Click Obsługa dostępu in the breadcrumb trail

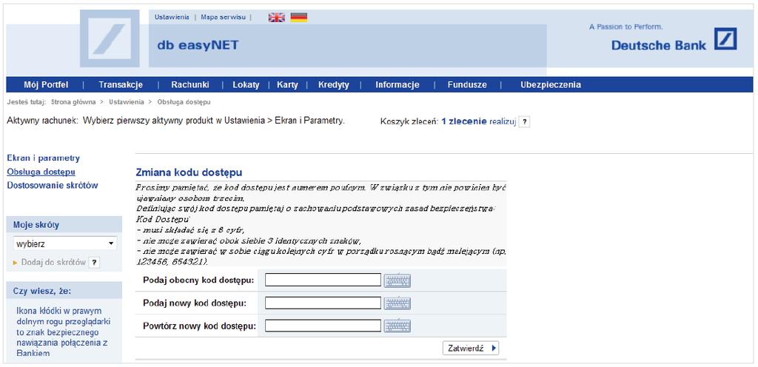184,102
